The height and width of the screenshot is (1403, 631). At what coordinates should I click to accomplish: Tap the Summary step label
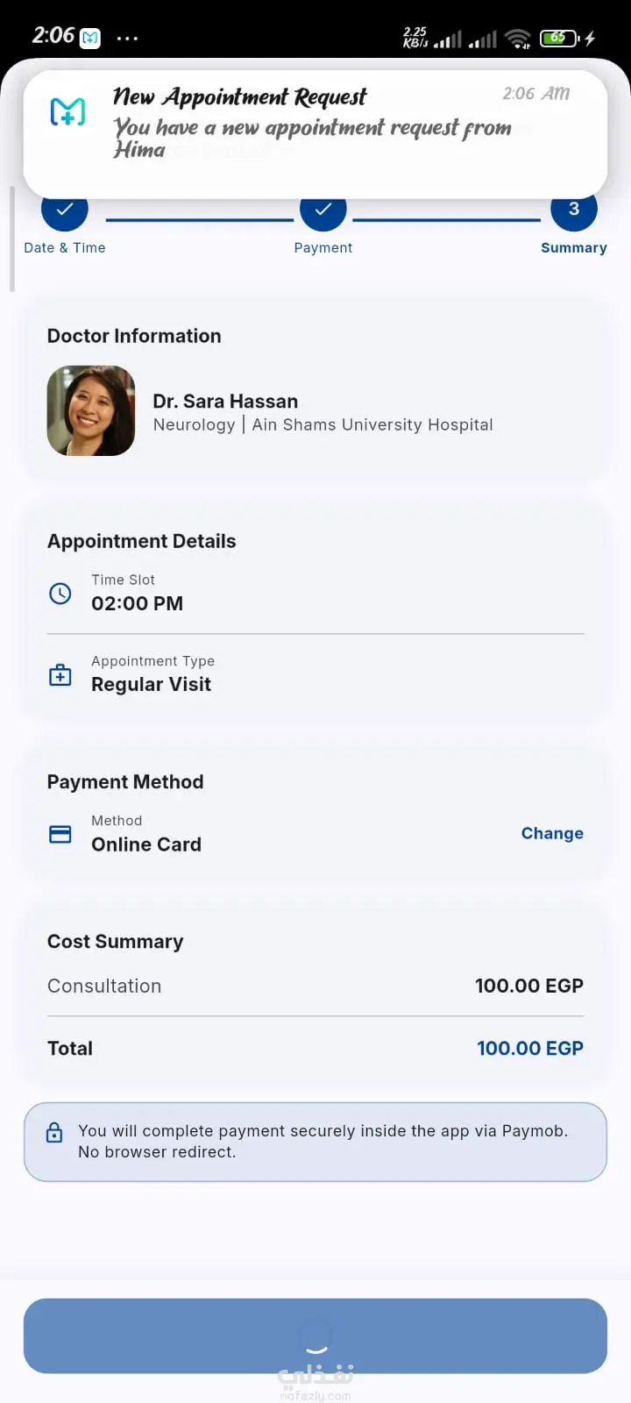pyautogui.click(x=574, y=248)
